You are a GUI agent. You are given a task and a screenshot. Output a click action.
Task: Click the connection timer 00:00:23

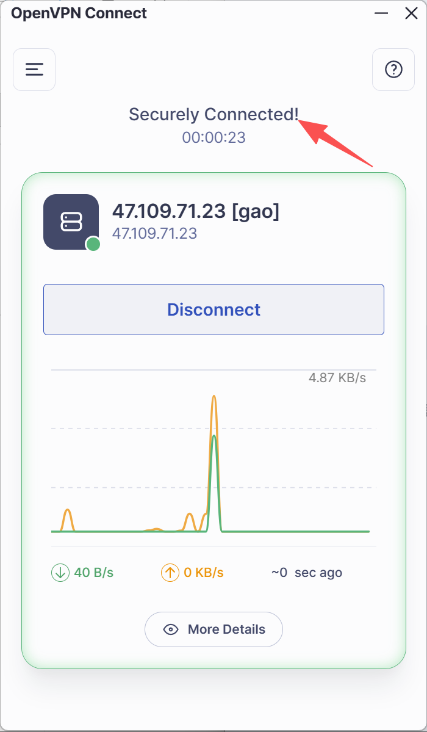213,137
